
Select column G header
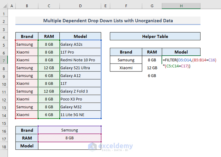coord(152,6)
